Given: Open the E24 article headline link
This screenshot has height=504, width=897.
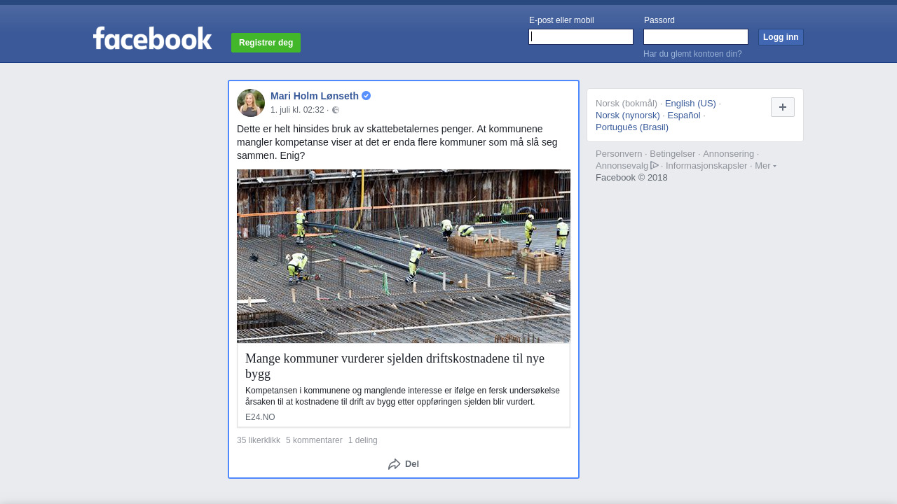Looking at the screenshot, I should [395, 365].
